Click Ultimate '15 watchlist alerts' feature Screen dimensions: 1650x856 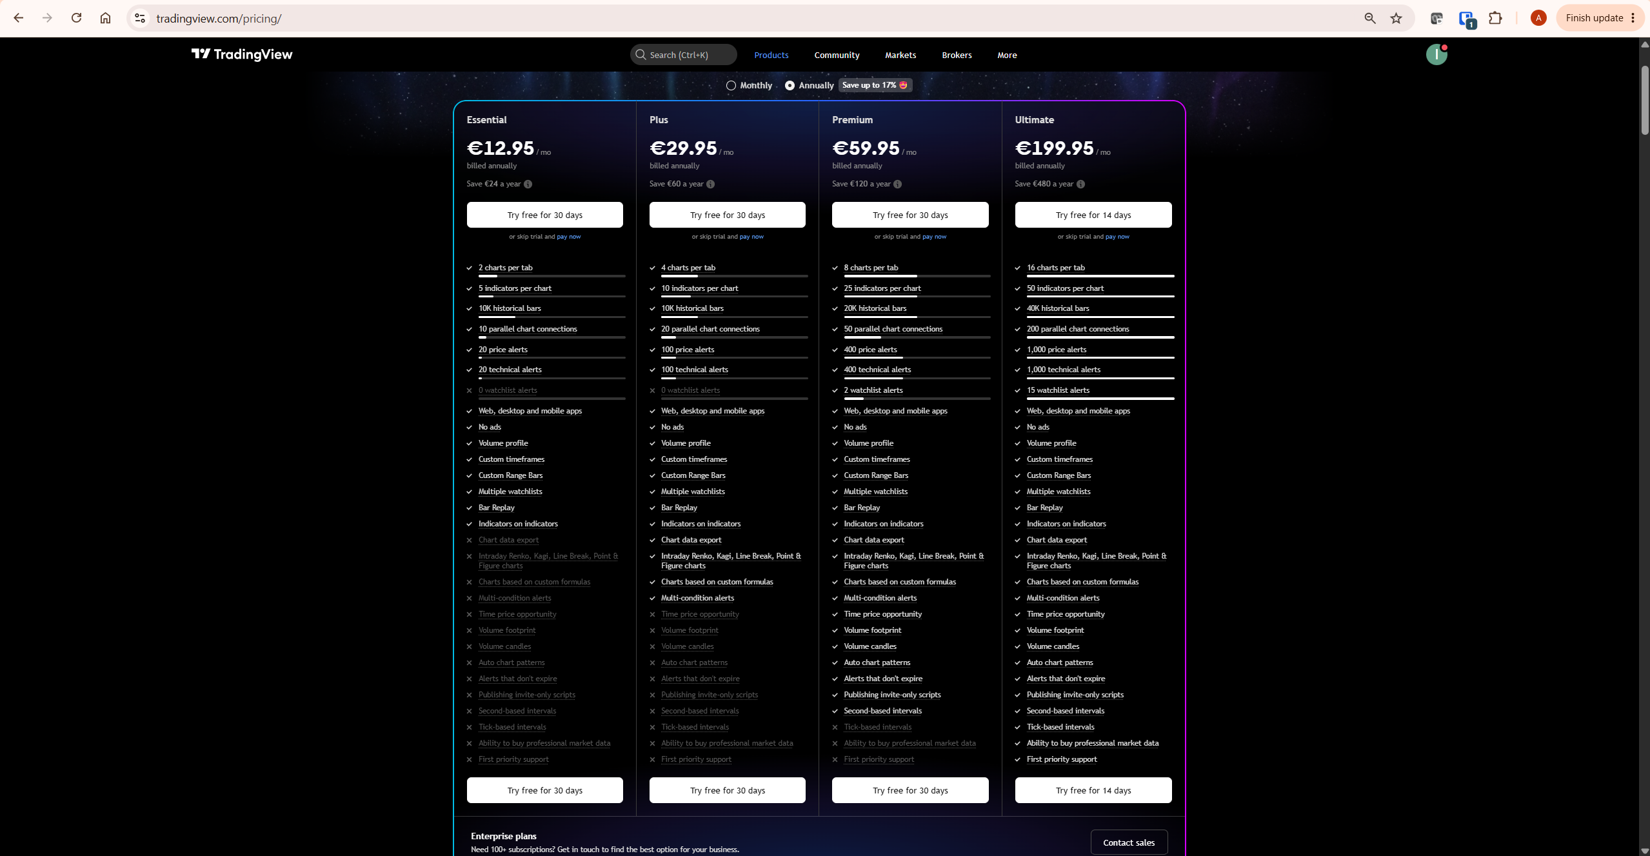point(1057,390)
